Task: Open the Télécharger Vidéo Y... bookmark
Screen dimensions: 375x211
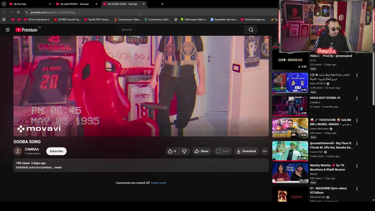Action: click(194, 20)
